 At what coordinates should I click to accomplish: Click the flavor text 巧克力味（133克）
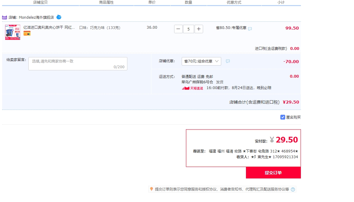(105, 27)
